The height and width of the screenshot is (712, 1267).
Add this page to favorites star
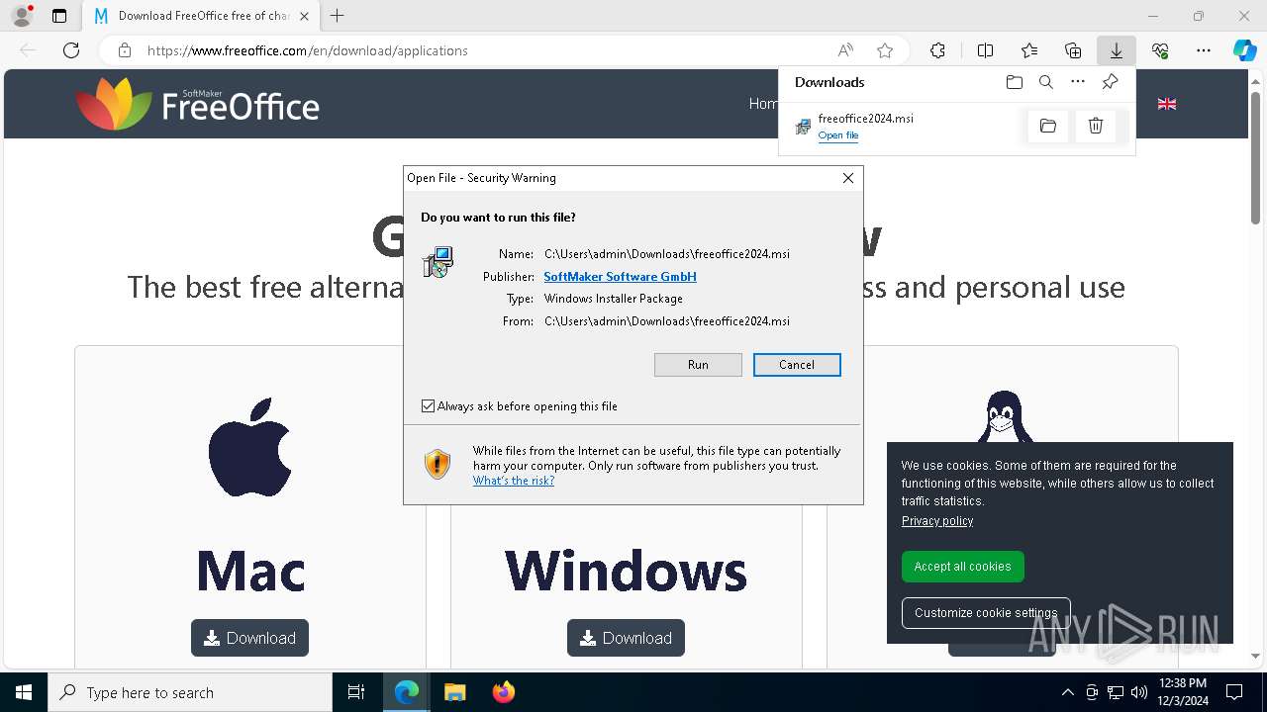click(x=885, y=50)
